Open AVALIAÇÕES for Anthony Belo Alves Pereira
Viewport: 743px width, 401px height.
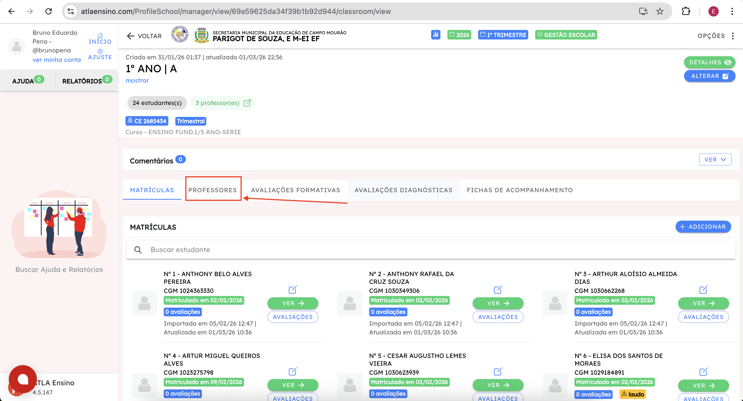click(x=293, y=317)
